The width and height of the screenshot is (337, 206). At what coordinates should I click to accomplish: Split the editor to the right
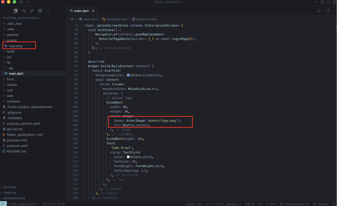coord(328,11)
